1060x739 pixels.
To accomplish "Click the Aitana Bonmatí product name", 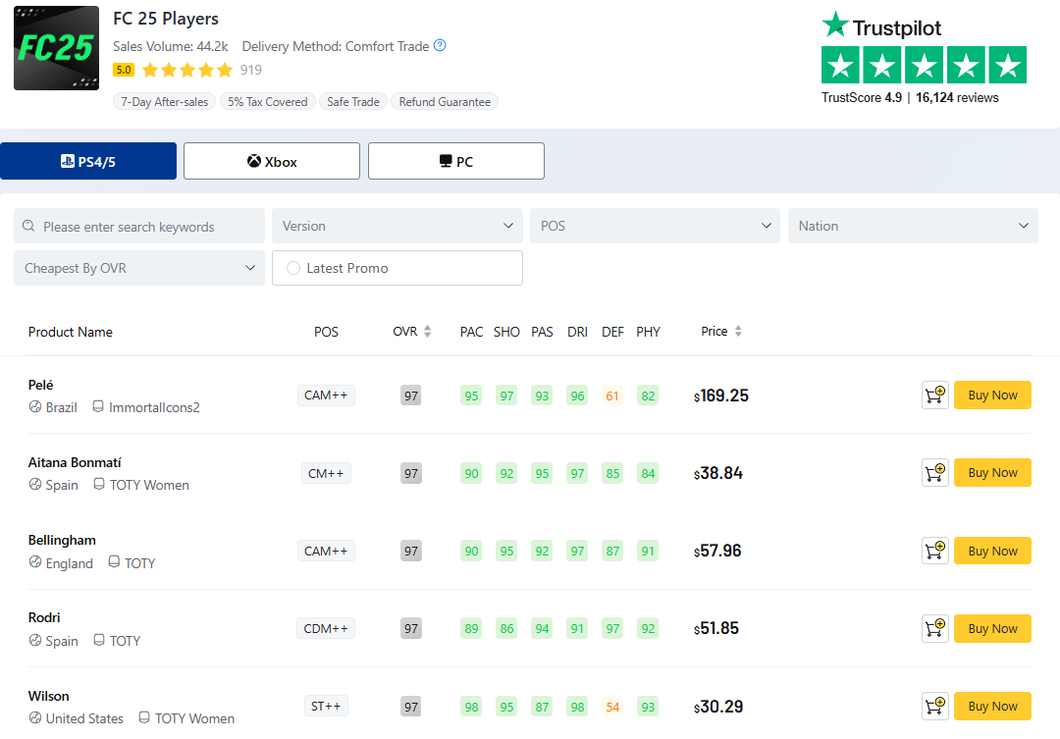I will (75, 462).
